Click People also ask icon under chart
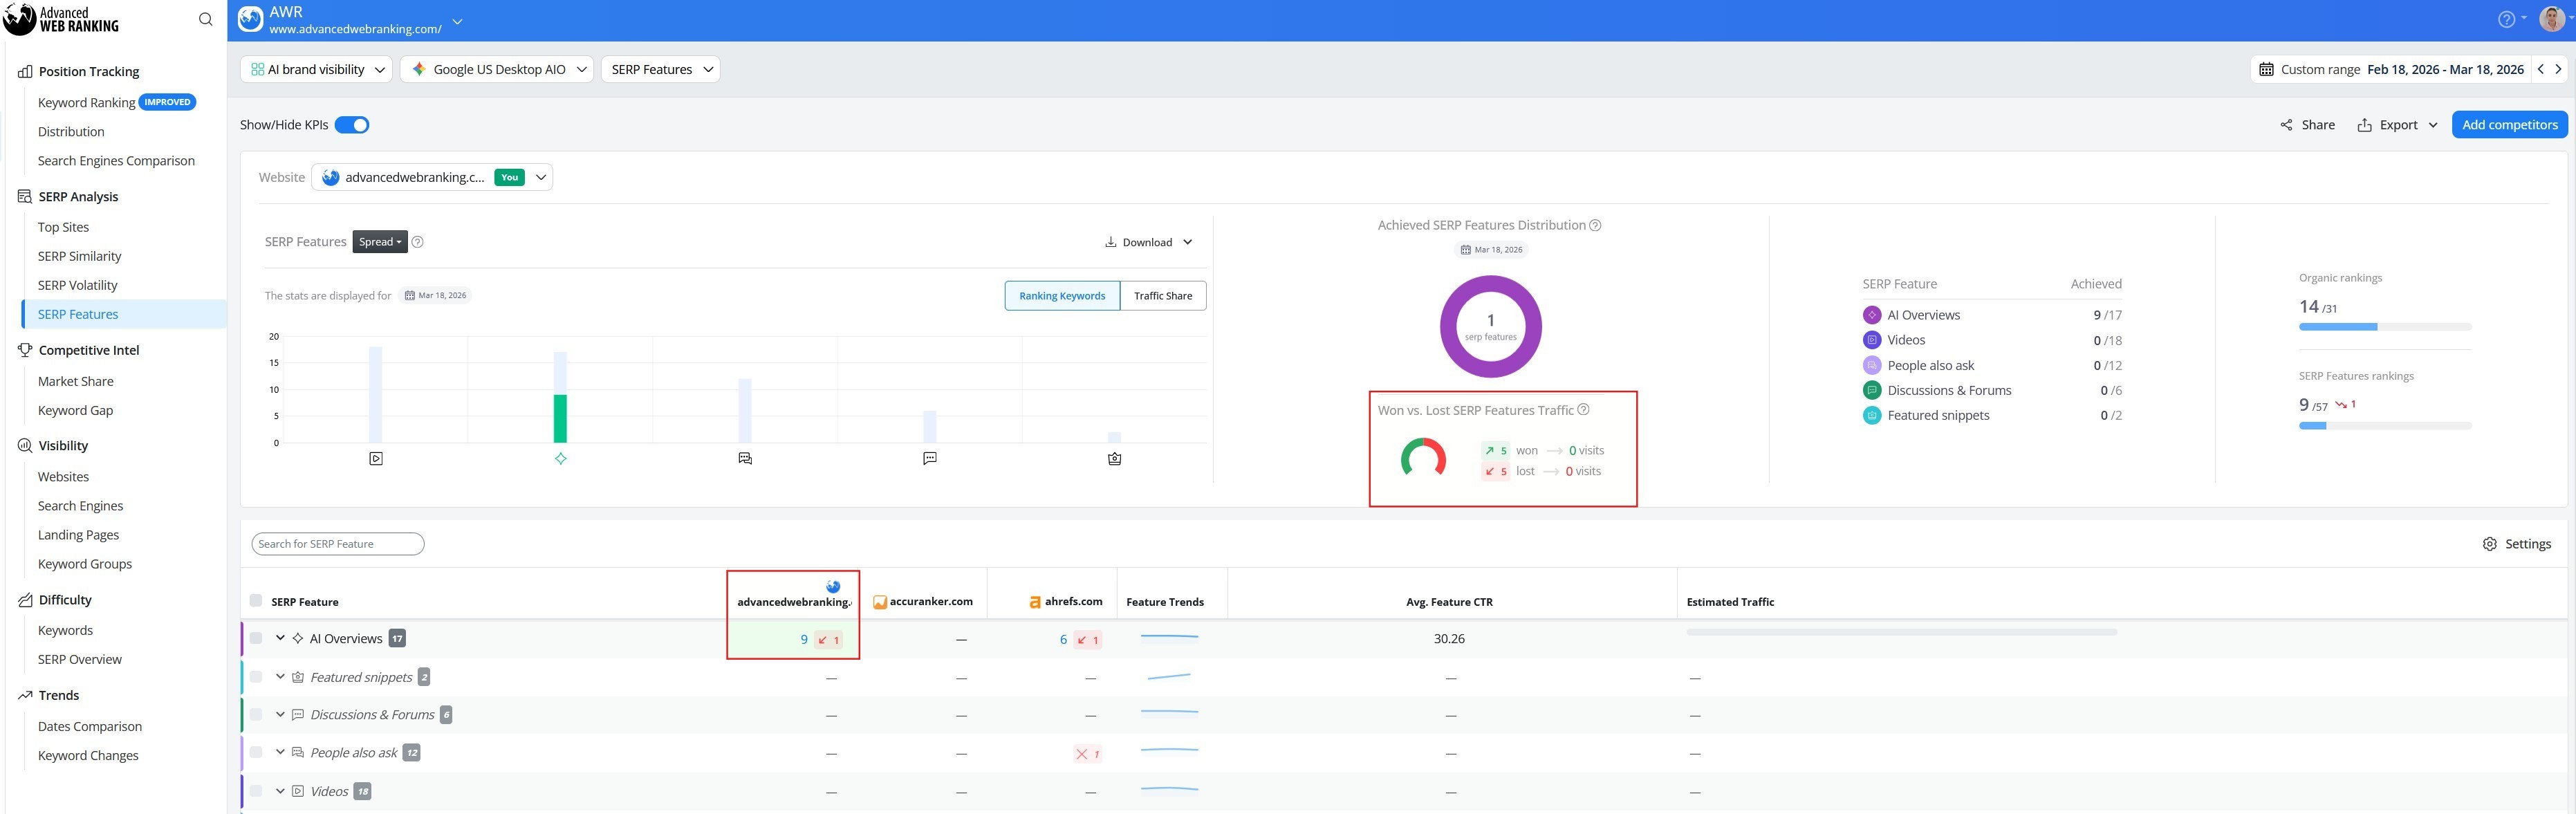This screenshot has height=814, width=2576. 745,459
